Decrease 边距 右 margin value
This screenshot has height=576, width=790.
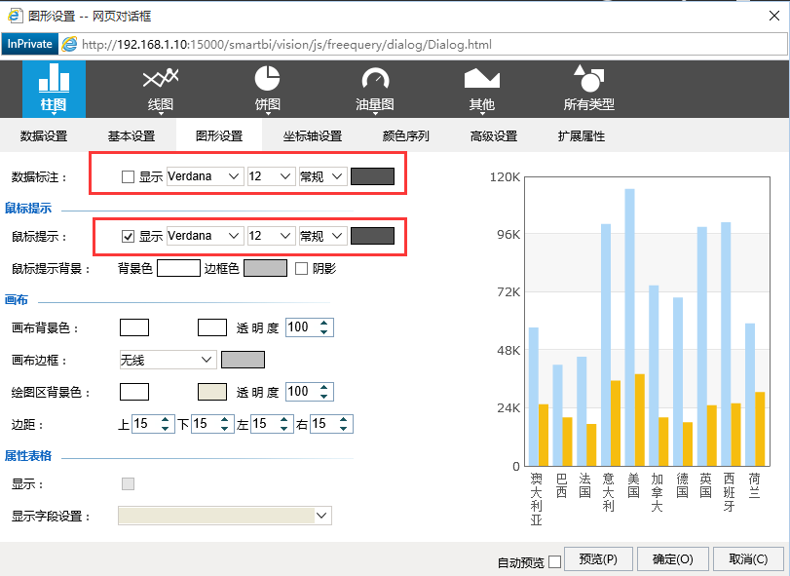click(344, 429)
